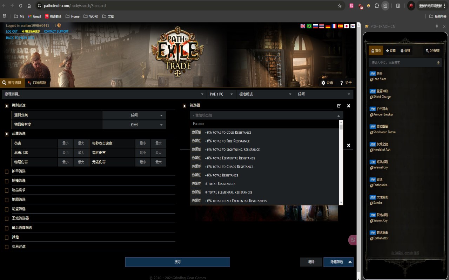Viewport: 449px width, 280px height.
Task: Expand the 搜寻道具 item search dropdown arrow
Action: pyautogui.click(x=202, y=94)
